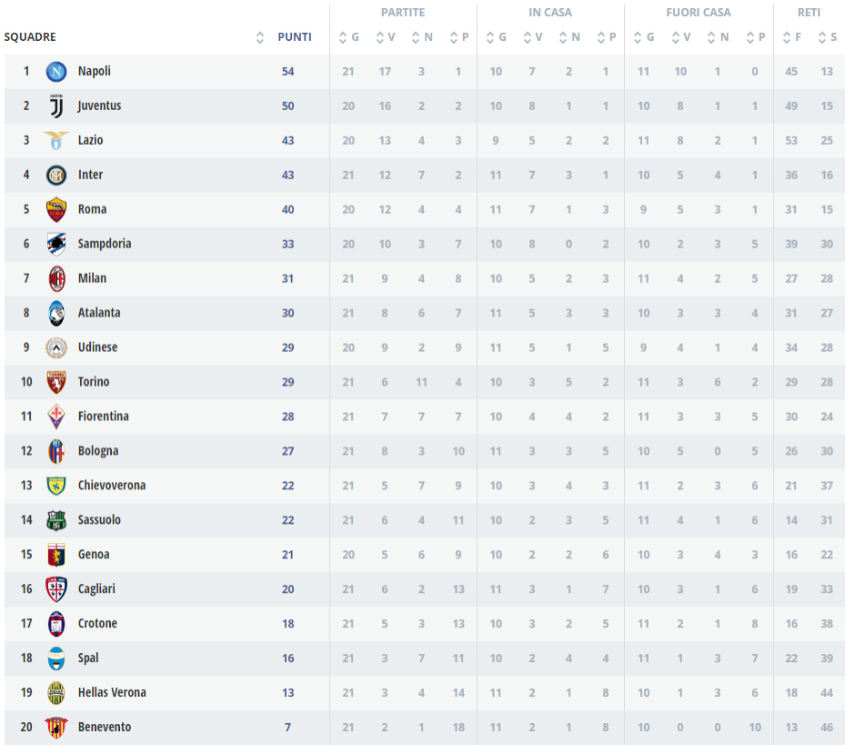Click the Napoli club crest
855x754 pixels.
[56, 71]
